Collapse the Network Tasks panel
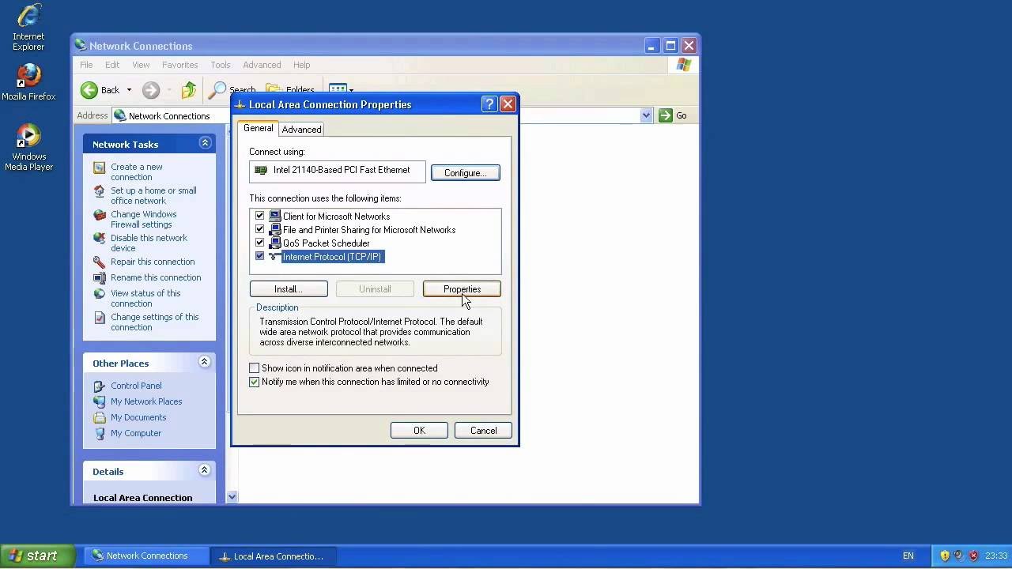 [205, 143]
